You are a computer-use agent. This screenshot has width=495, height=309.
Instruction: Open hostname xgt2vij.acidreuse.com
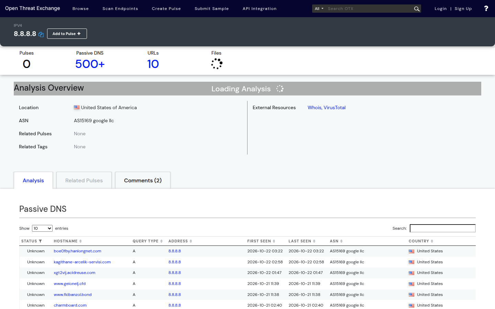coord(75,273)
